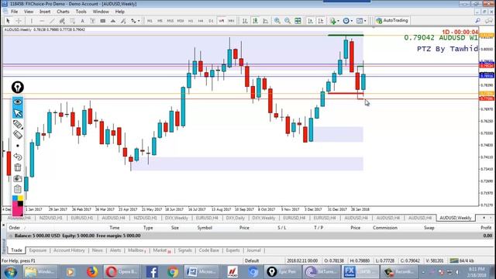The height and width of the screenshot is (279, 496).
Task: Expand the indicators dropdown arrow
Action: 338,21
